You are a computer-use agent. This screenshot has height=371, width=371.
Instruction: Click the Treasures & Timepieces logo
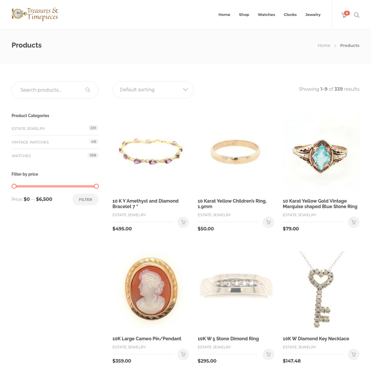(35, 14)
